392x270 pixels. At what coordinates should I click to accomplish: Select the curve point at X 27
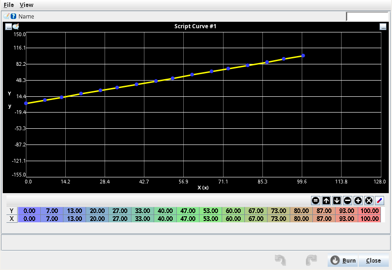(x=100, y=90)
